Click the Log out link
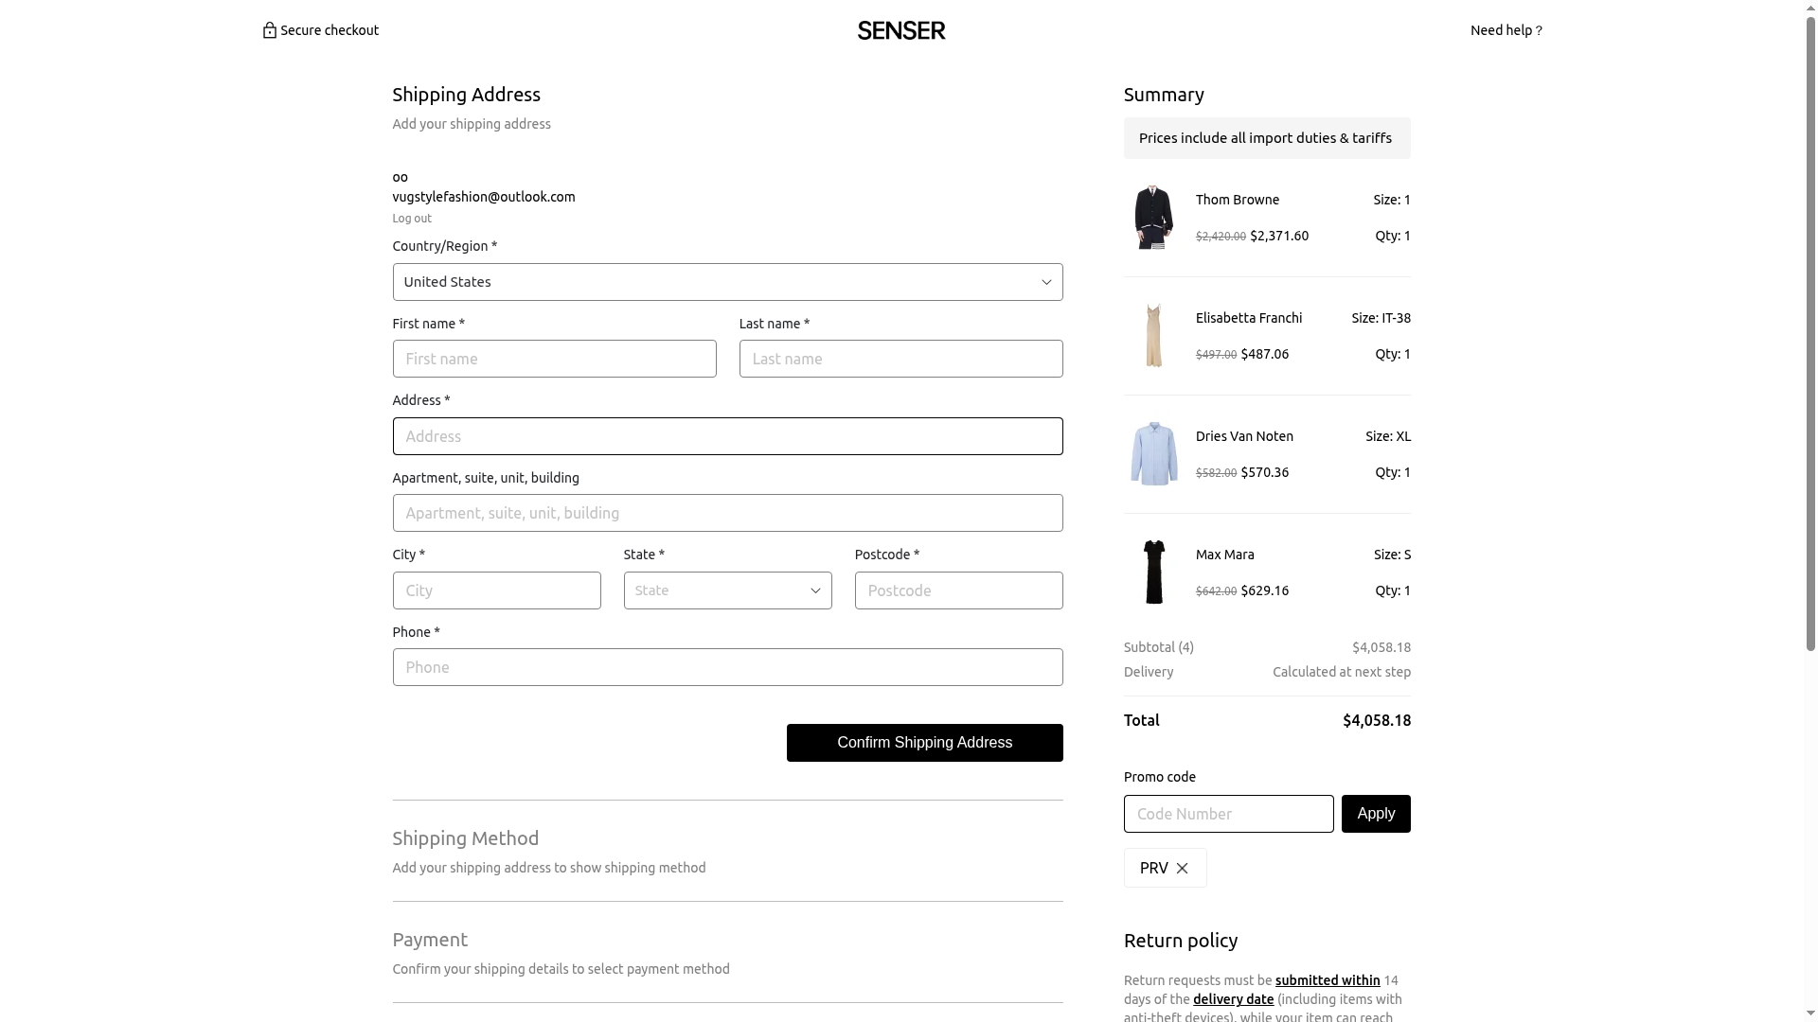1818x1022 pixels. (412, 219)
